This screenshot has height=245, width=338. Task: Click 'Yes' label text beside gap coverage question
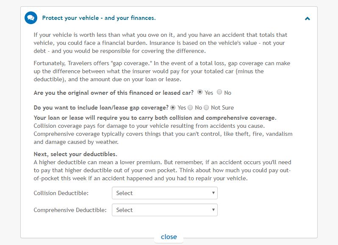click(x=182, y=107)
